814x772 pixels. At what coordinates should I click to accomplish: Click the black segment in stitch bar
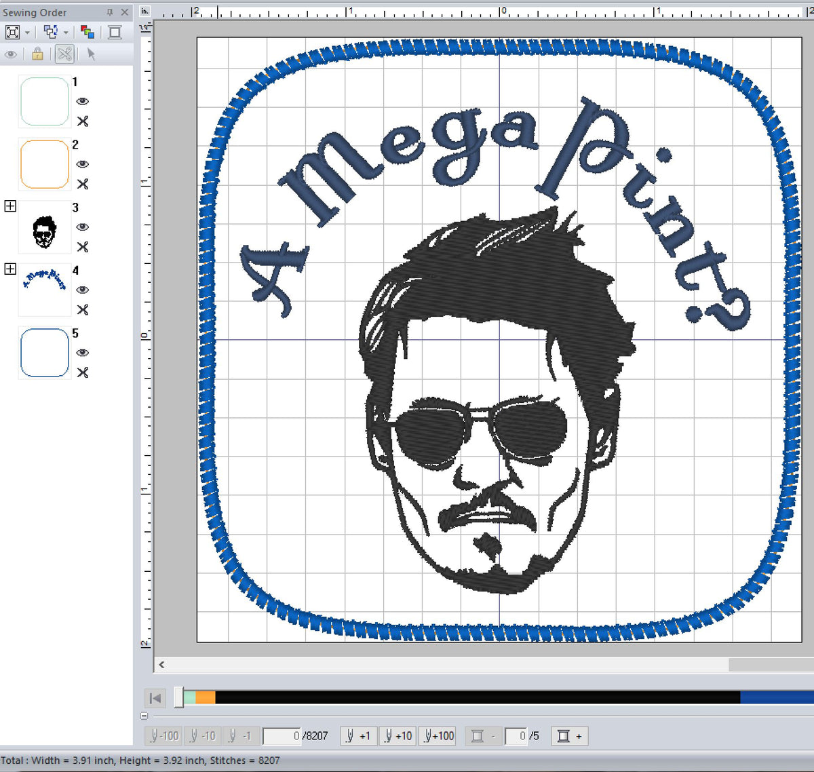(x=478, y=697)
